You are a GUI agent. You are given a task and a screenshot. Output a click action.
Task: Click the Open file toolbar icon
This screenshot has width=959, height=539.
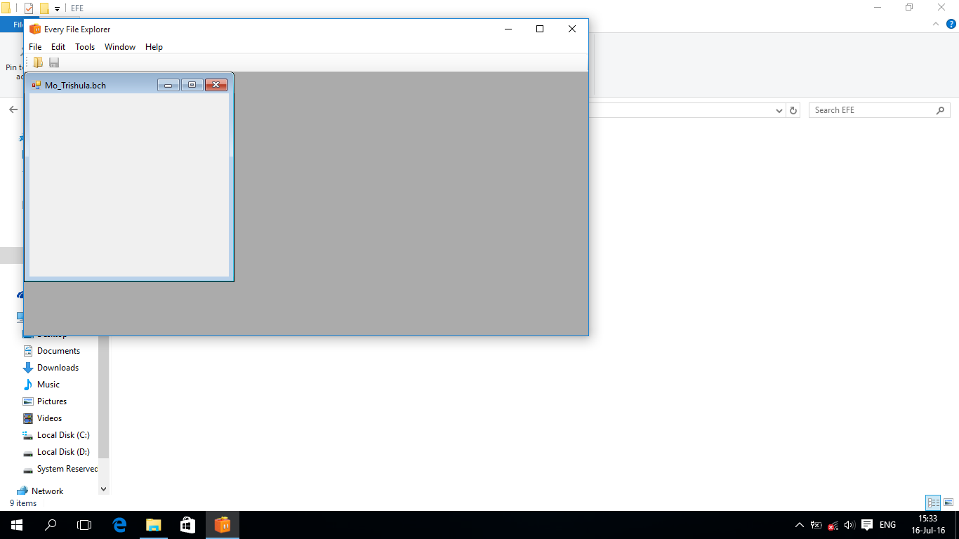click(x=38, y=62)
